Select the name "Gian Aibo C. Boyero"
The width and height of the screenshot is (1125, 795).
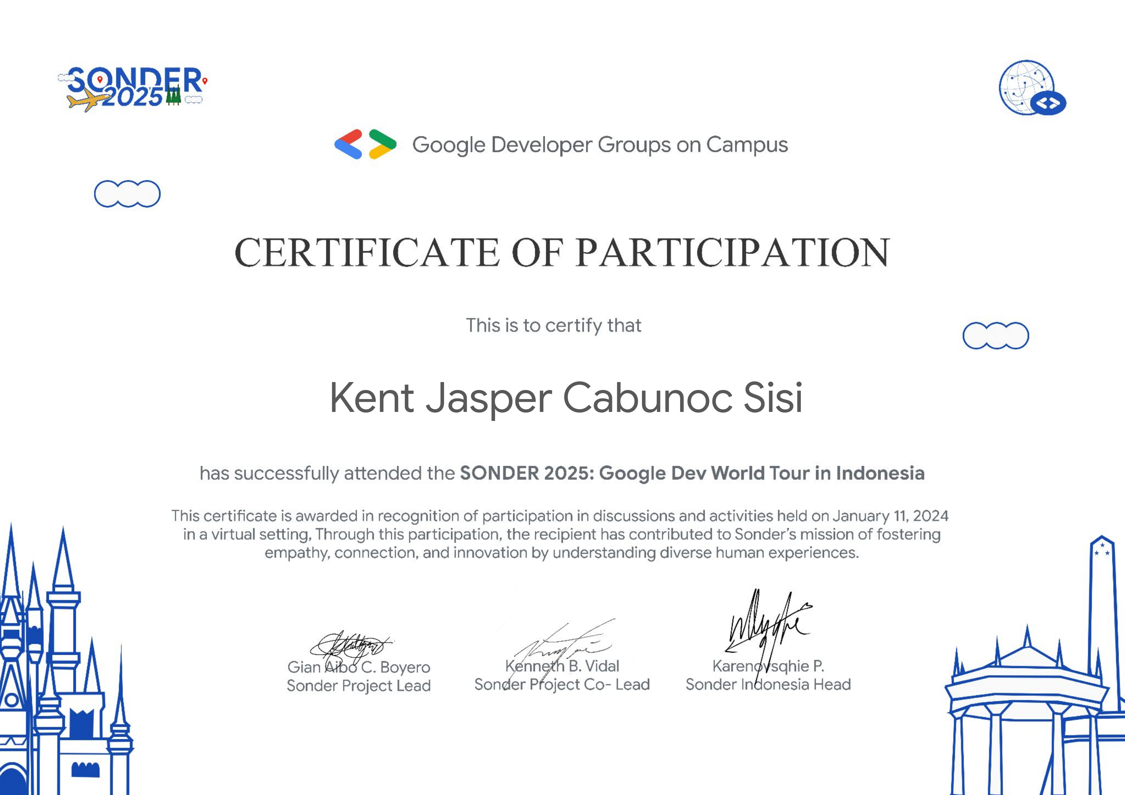359,667
